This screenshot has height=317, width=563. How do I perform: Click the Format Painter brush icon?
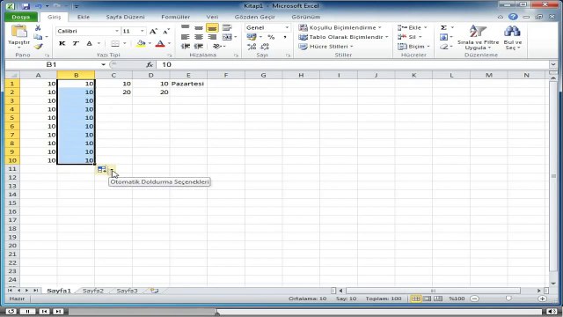(38, 47)
